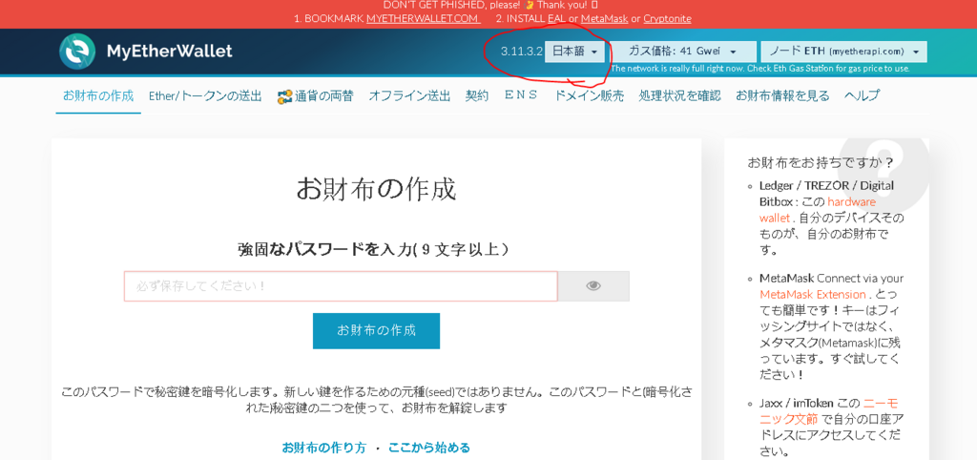Go to the お財布情報を見る tab
977x460 pixels.
[x=782, y=96]
